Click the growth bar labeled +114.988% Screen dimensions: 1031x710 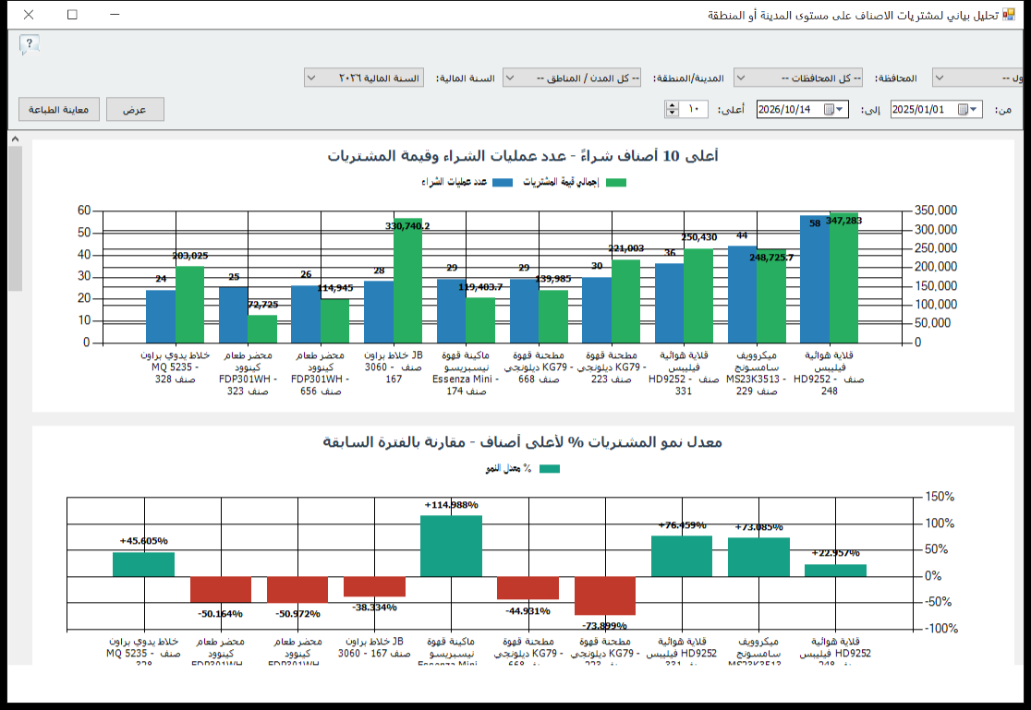tap(451, 547)
